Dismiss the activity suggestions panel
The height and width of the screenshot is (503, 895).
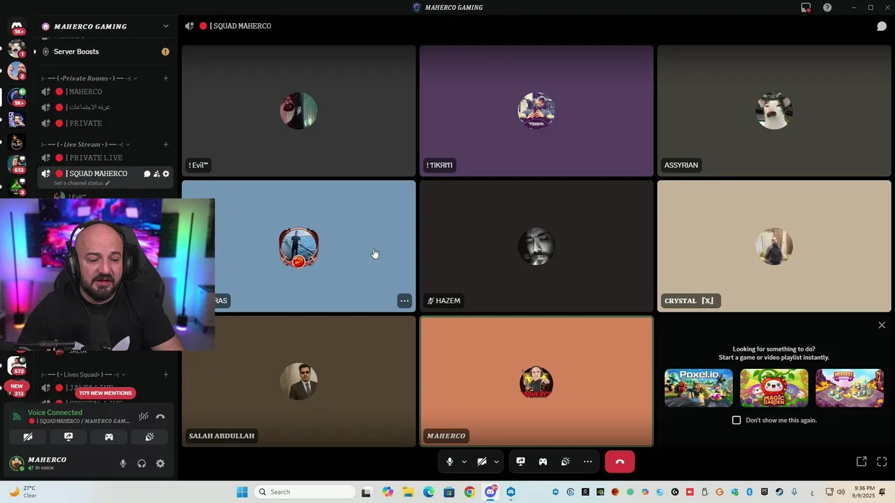click(x=882, y=326)
